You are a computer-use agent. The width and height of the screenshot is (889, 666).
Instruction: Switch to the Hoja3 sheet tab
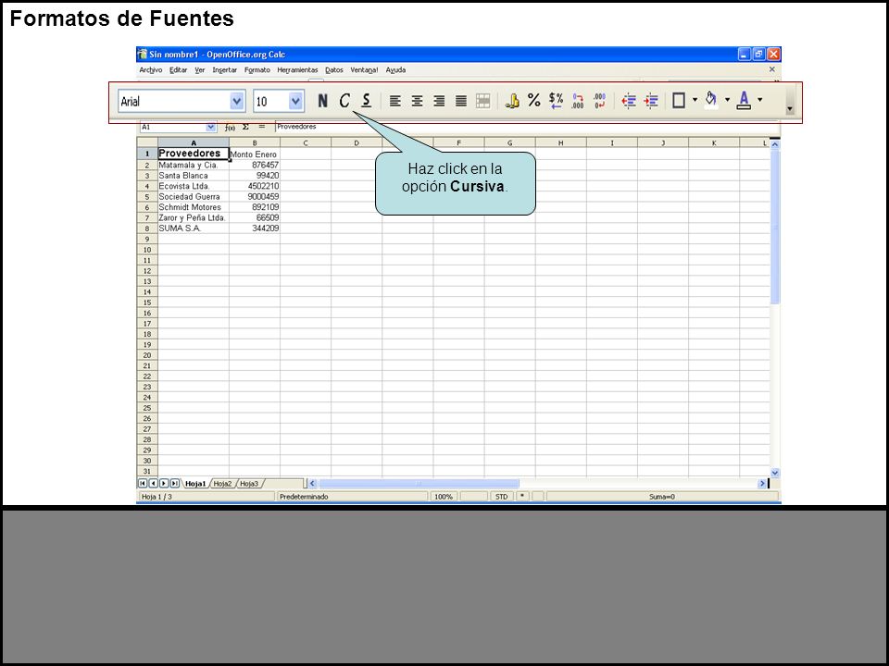(x=249, y=484)
